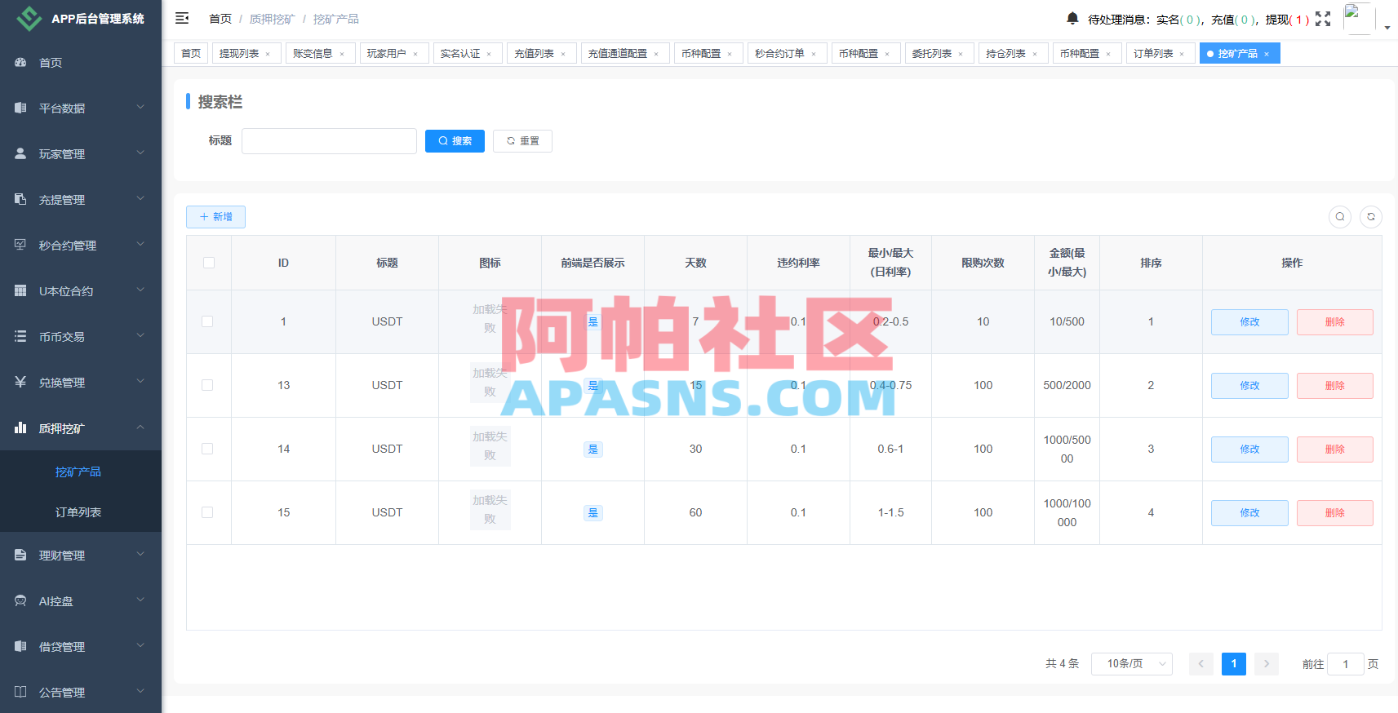Click the 前往 page number input
Screen dimensions: 1398x713
click(1346, 664)
